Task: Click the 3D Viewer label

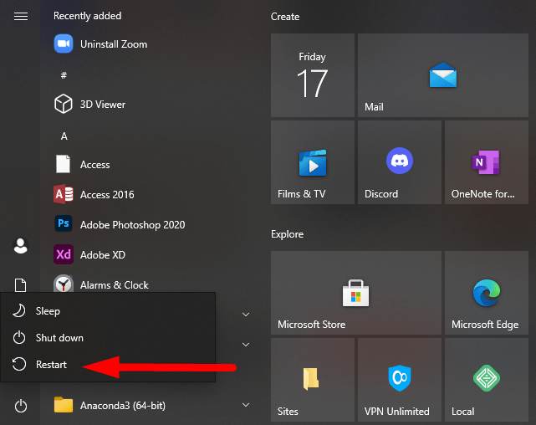Action: click(x=103, y=105)
